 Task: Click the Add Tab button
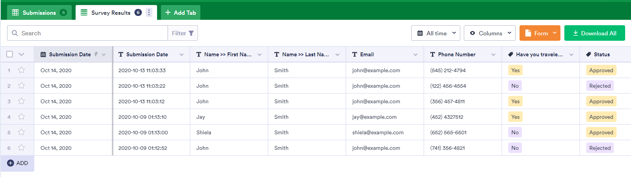point(180,12)
